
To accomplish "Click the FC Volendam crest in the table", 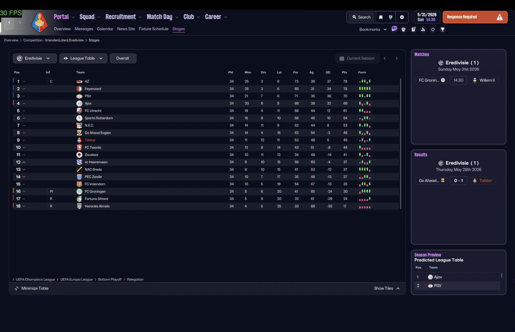I will click(79, 184).
